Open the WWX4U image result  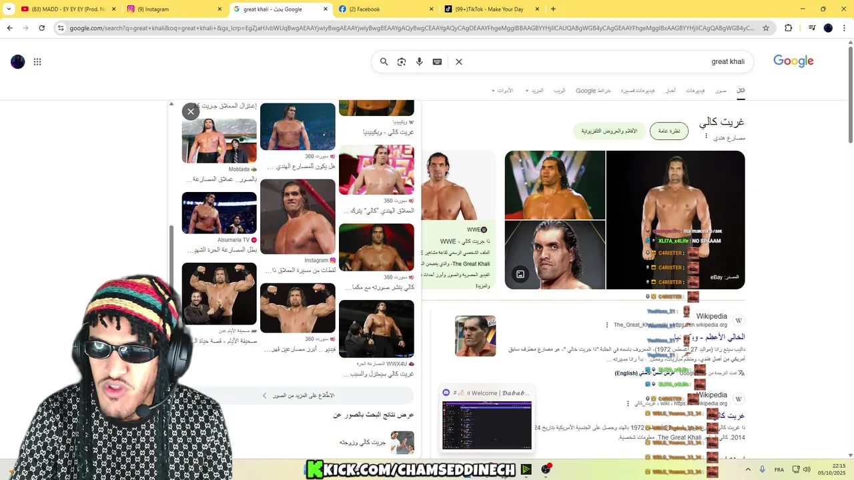376,329
